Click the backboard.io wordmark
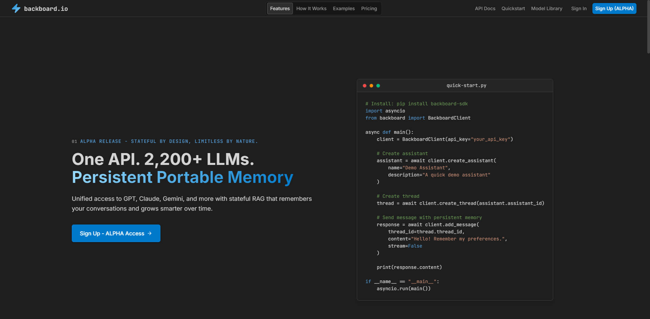This screenshot has width=650, height=319. (46, 8)
